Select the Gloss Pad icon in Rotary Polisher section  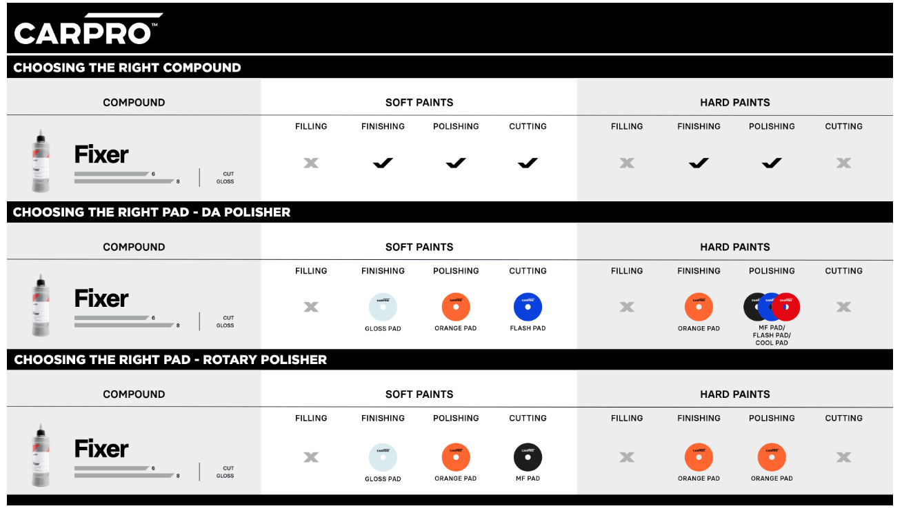[x=383, y=457]
